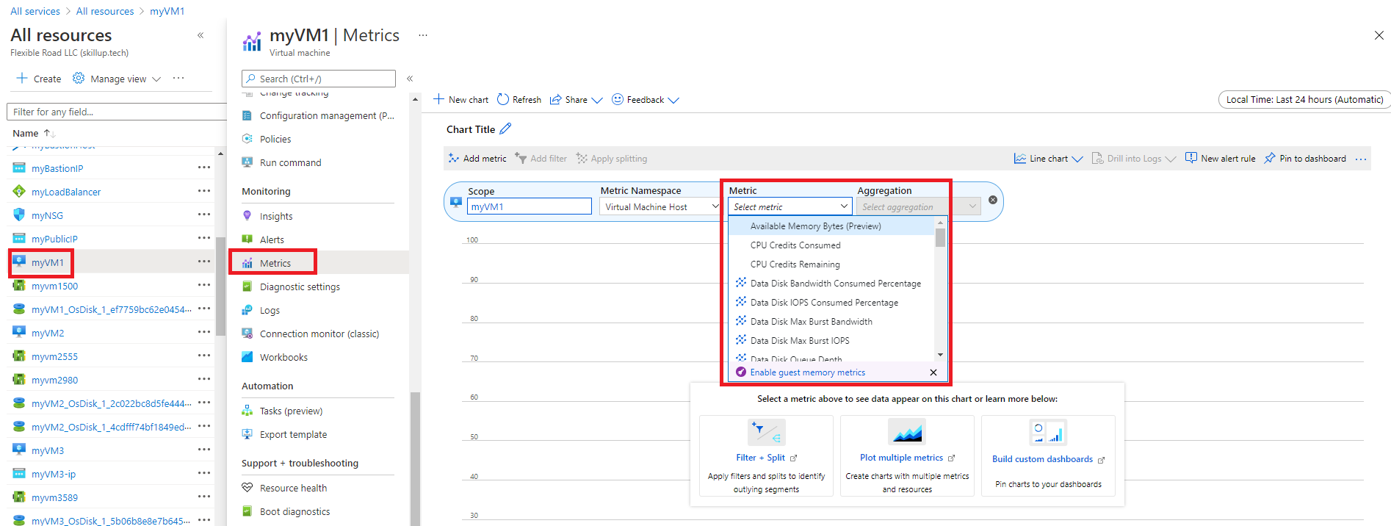Open ellipsis menu for myBastionIP row
This screenshot has height=526, width=1391.
(x=204, y=167)
